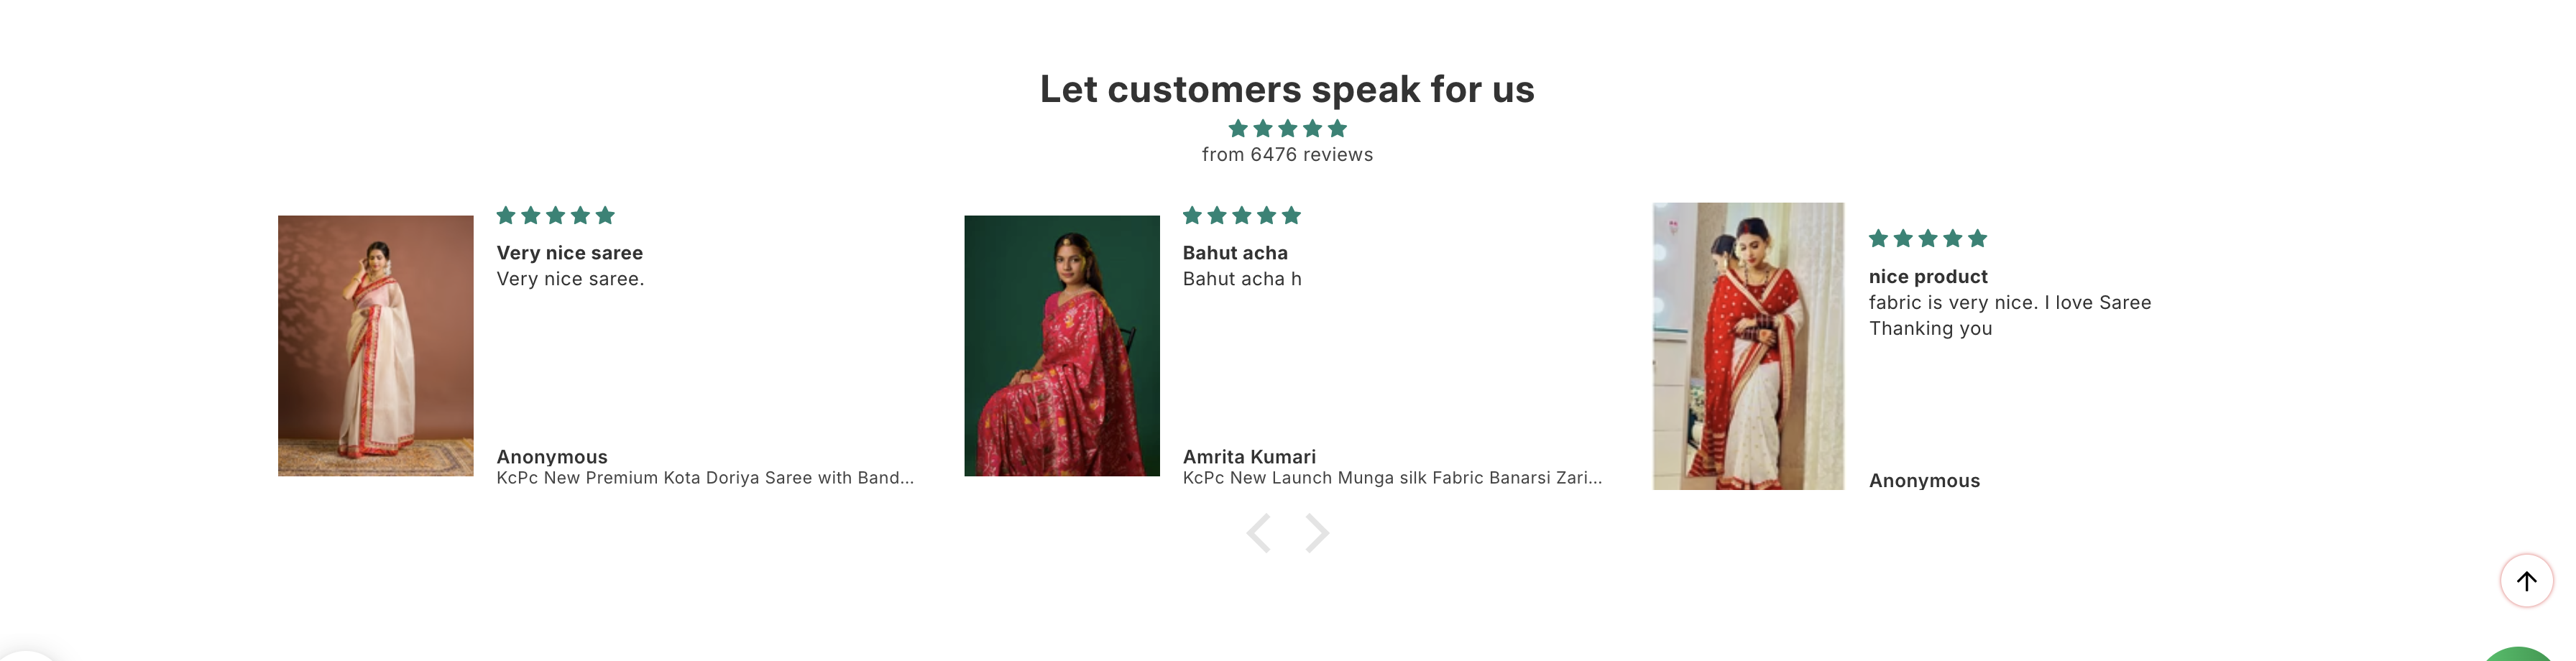Click the 'nice product' review title
This screenshot has height=661, width=2576.
[x=1928, y=276]
